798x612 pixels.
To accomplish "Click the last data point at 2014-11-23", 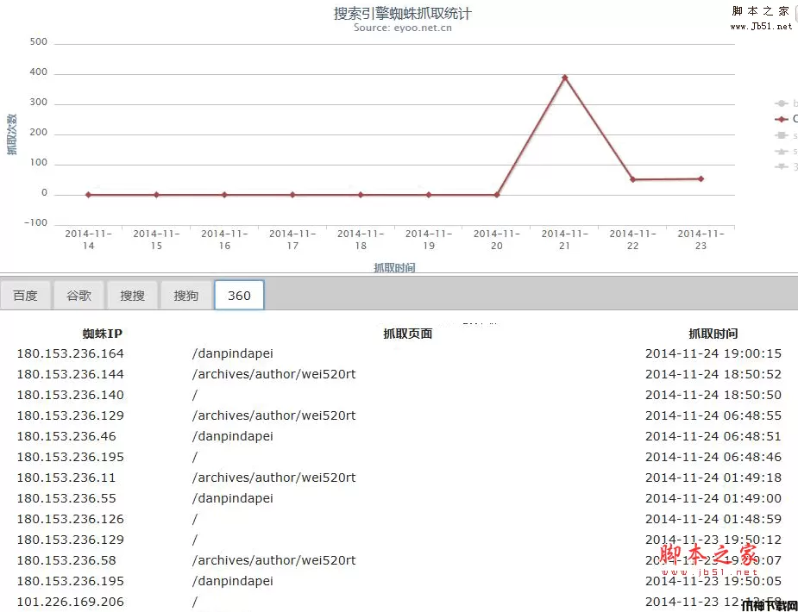I will click(701, 178).
